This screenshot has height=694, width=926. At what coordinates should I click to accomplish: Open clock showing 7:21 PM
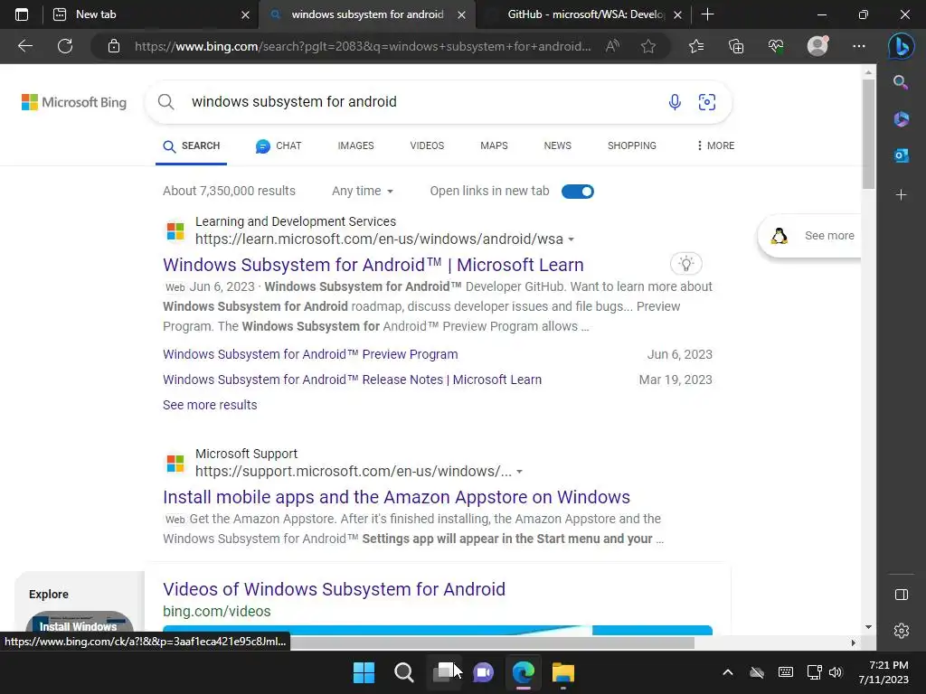883,672
